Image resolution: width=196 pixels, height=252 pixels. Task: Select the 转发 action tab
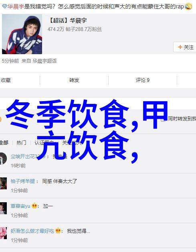coord(74,80)
